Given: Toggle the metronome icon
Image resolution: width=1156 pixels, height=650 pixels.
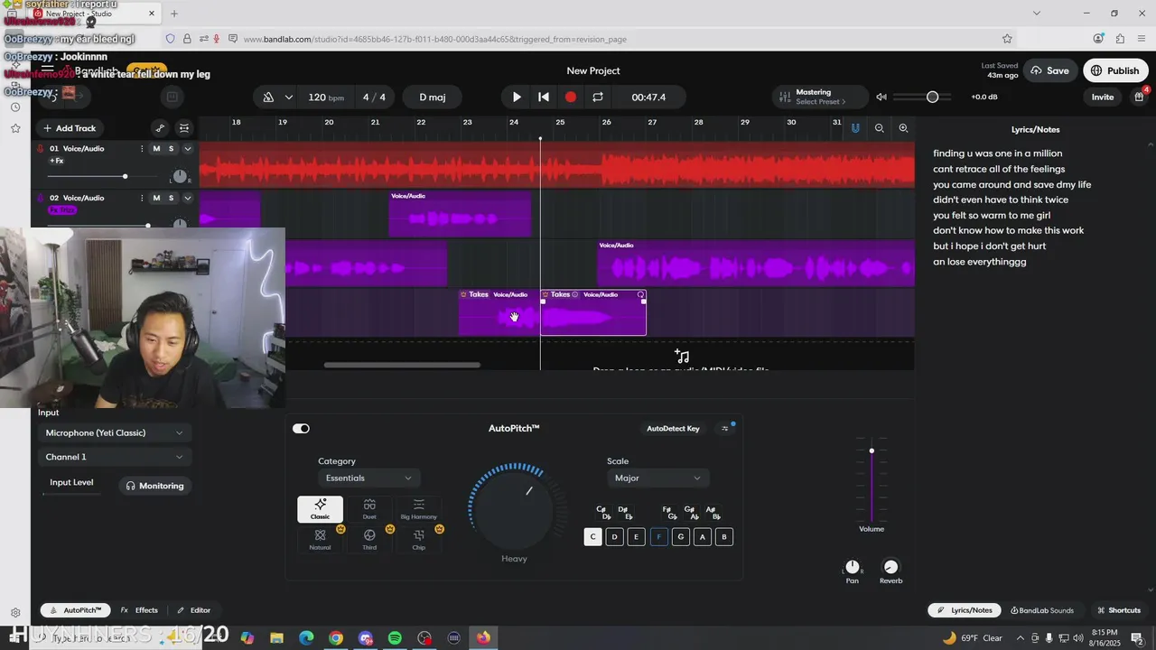Looking at the screenshot, I should (x=268, y=97).
